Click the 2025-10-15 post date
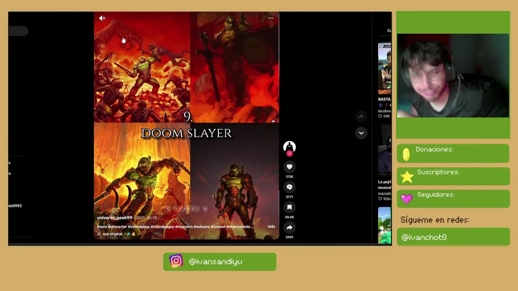Viewport: 518px width, 291px height. [146, 218]
